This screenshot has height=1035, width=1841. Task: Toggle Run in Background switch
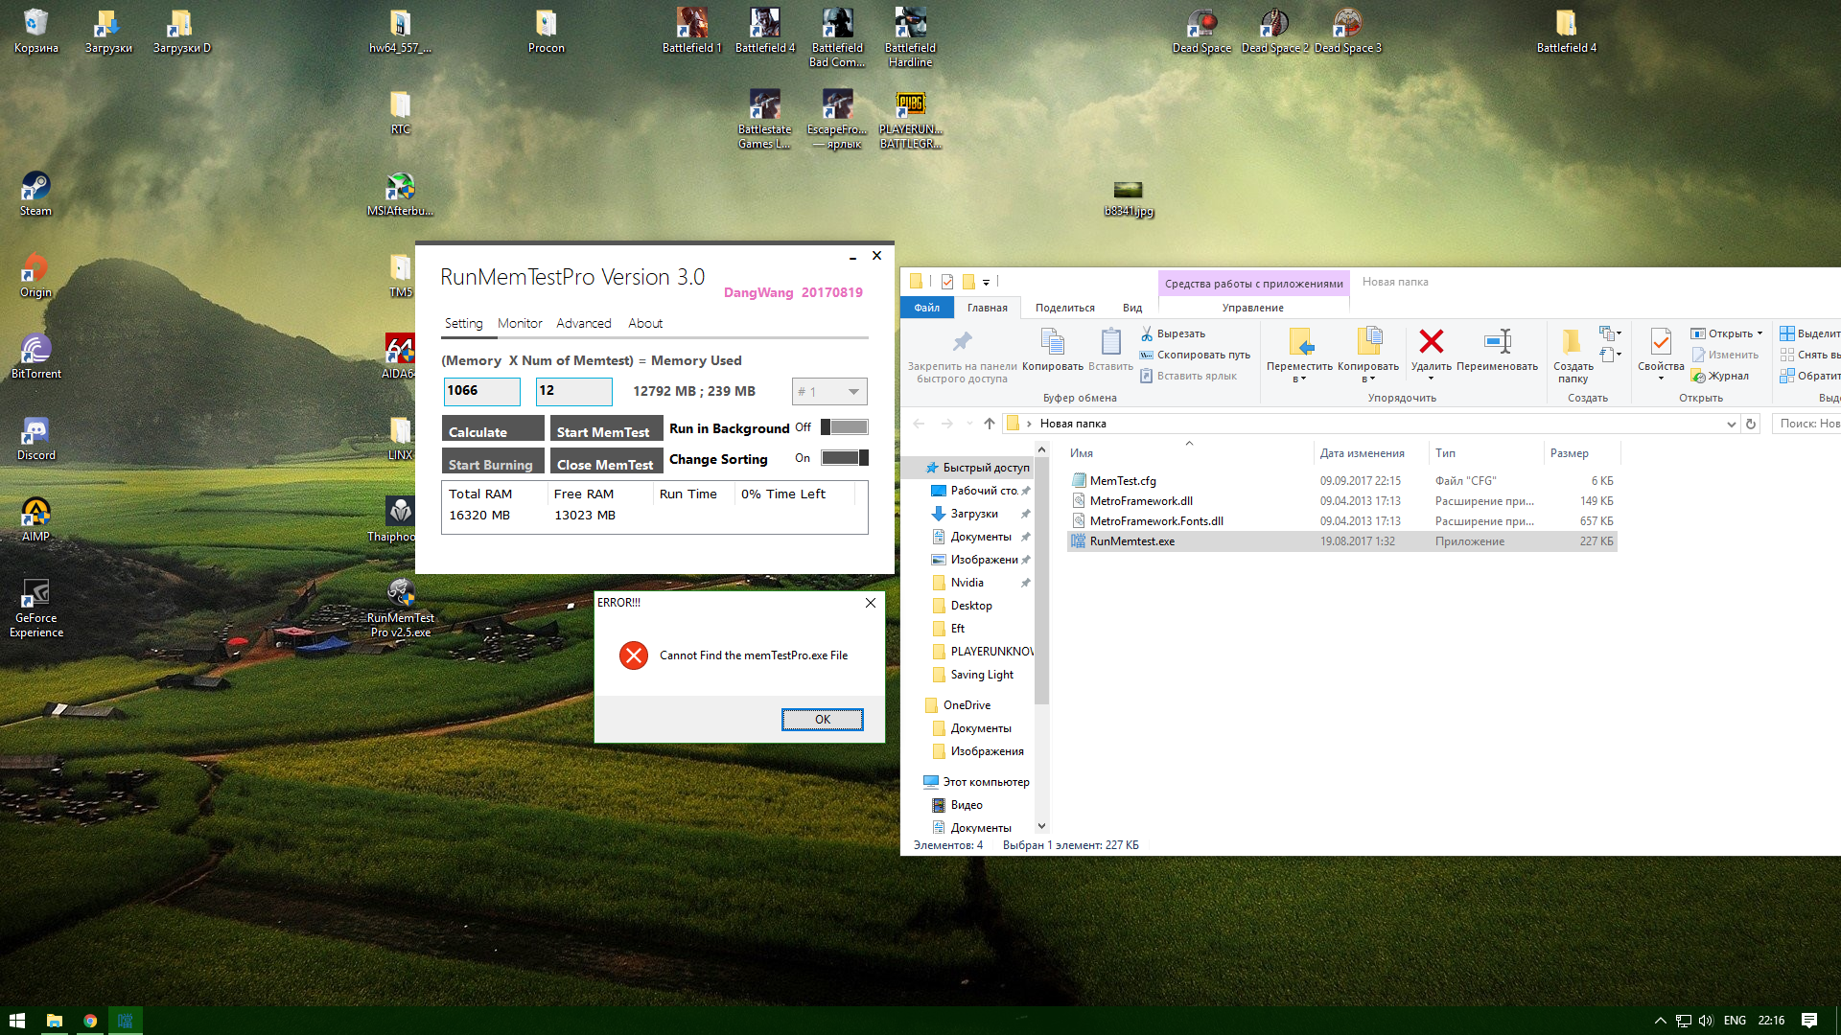pos(844,427)
